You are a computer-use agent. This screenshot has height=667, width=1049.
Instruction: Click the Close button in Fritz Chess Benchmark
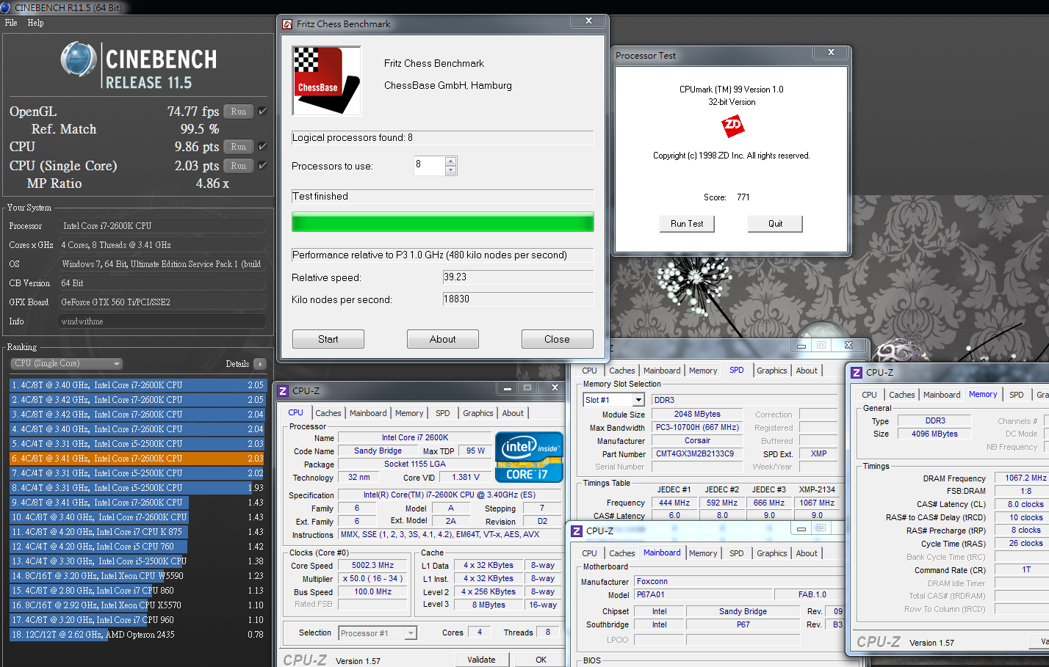click(557, 339)
